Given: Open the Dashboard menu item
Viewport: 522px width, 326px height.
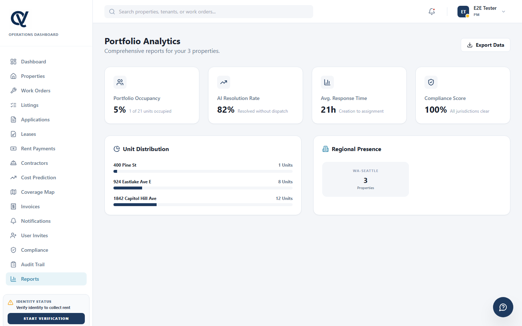Looking at the screenshot, I should tap(33, 62).
